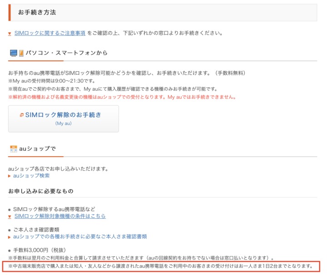Click the red down-arrow before SIMロックに関するご注意事項
327x275 pixels.
tap(10, 34)
